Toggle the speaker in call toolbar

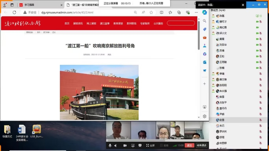tap(116, 145)
